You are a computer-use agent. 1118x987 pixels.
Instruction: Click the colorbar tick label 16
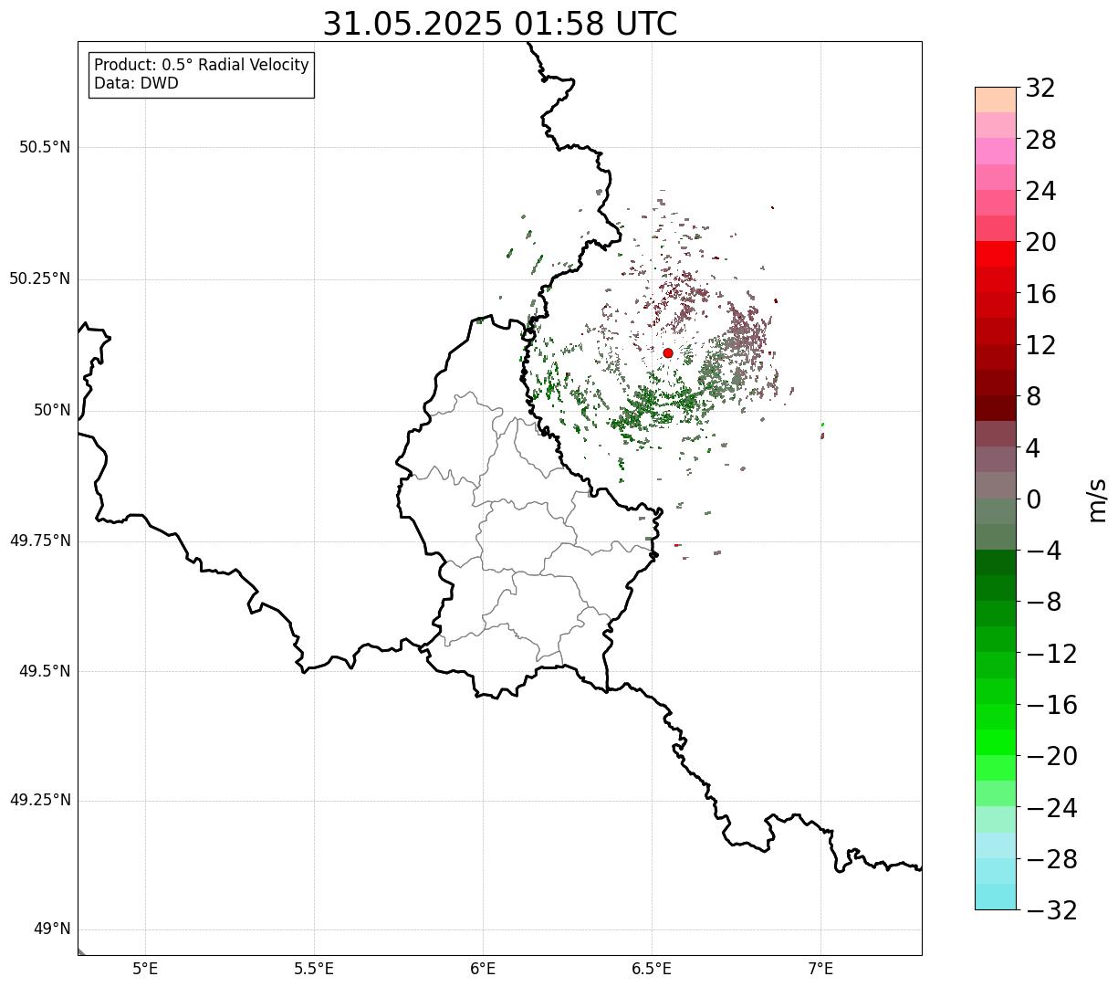(x=1040, y=294)
